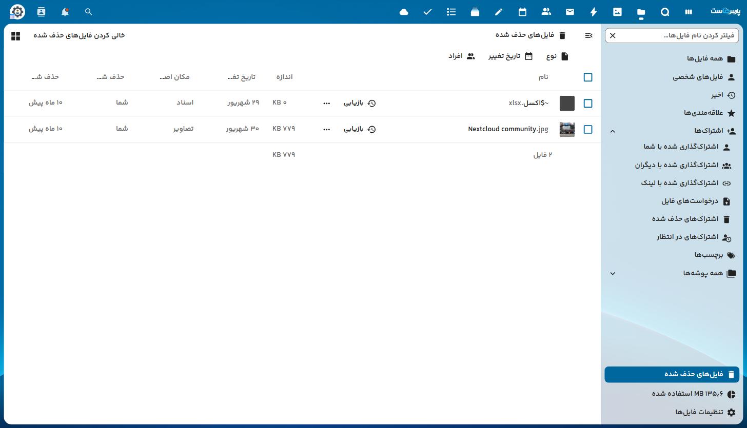Open اشتراک‌های در انتظار view

(x=672, y=237)
